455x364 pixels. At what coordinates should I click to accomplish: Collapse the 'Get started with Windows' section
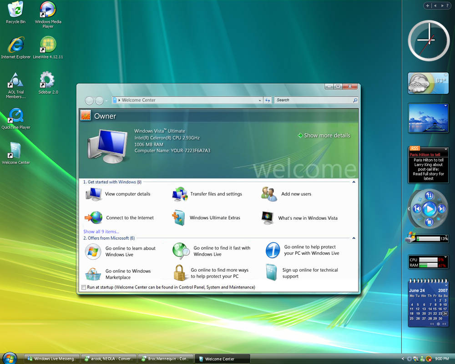tap(354, 182)
